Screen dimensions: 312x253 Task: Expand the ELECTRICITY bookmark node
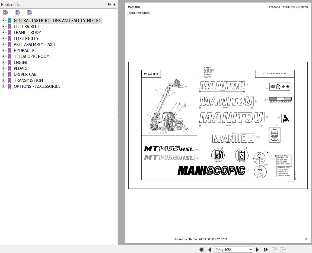(4, 39)
